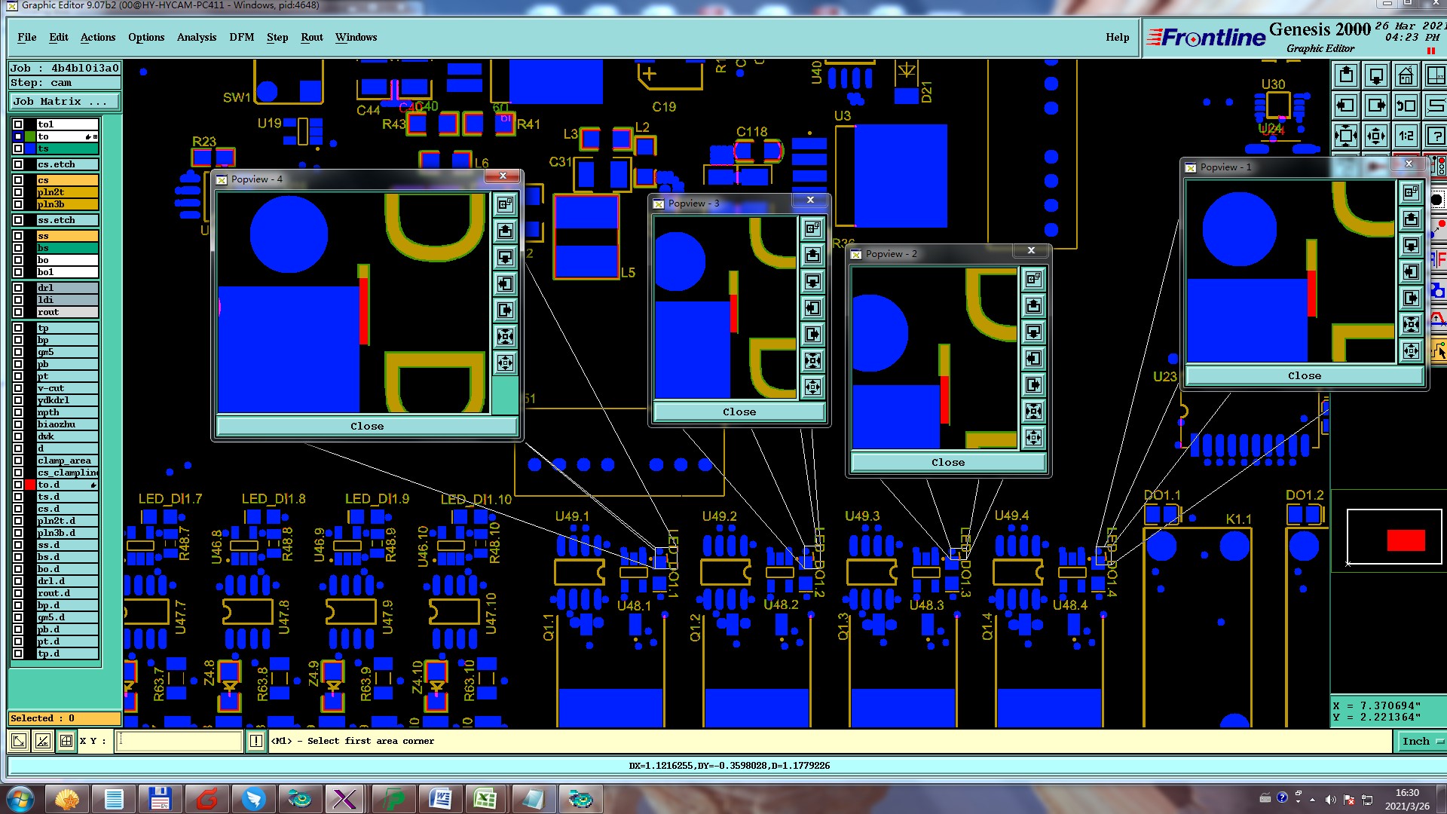Click pan-left icon in Popview 2

[1033, 359]
